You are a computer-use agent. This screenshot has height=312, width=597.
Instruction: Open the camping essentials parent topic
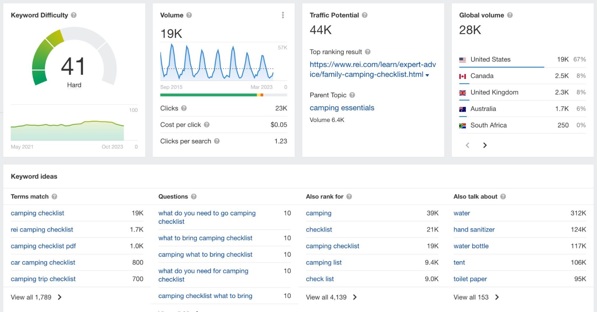pyautogui.click(x=342, y=108)
